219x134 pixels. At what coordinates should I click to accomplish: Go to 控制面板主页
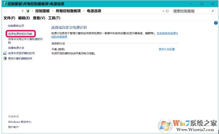16,26
